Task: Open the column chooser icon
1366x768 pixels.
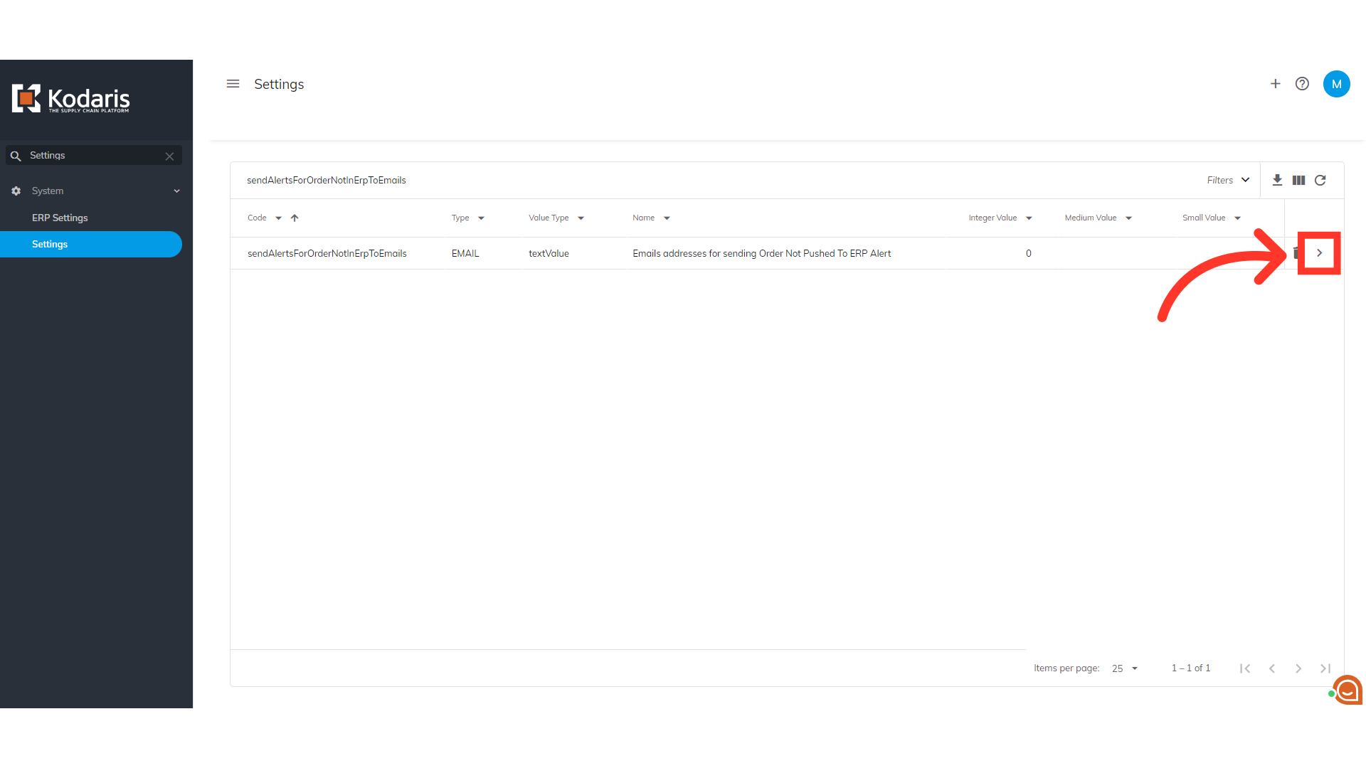Action: [x=1298, y=180]
